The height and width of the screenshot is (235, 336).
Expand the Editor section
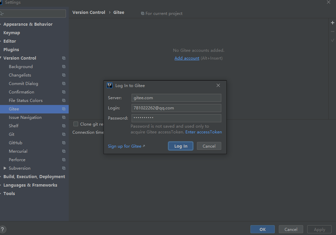(x=1, y=41)
